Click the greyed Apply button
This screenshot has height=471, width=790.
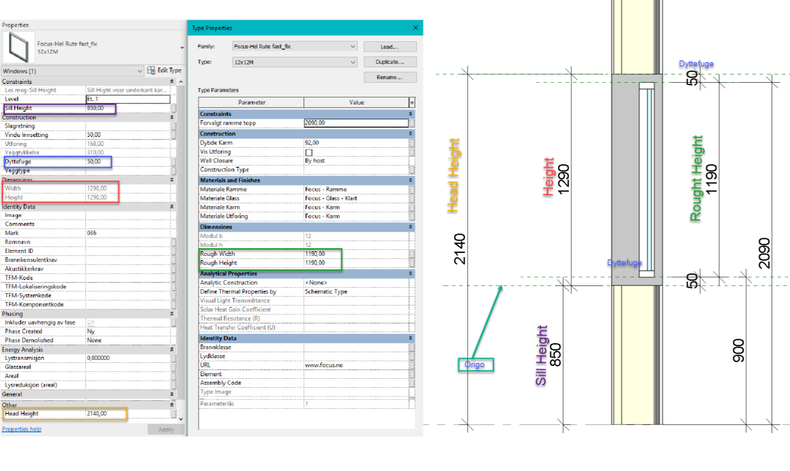[166, 430]
